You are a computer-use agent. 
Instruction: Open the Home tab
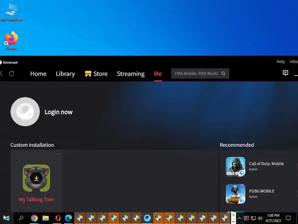click(x=38, y=74)
